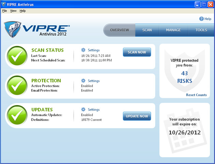The width and height of the screenshot is (215, 164).
Task: Click the Next Scheduled Scan label
Action: 48,60
